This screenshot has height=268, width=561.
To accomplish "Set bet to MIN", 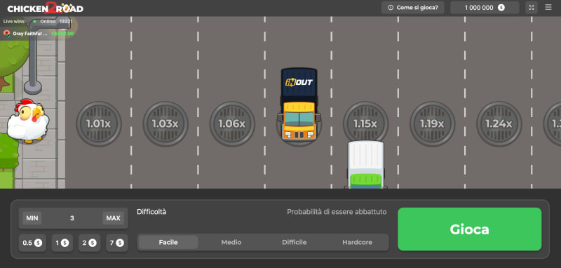I will pos(32,218).
